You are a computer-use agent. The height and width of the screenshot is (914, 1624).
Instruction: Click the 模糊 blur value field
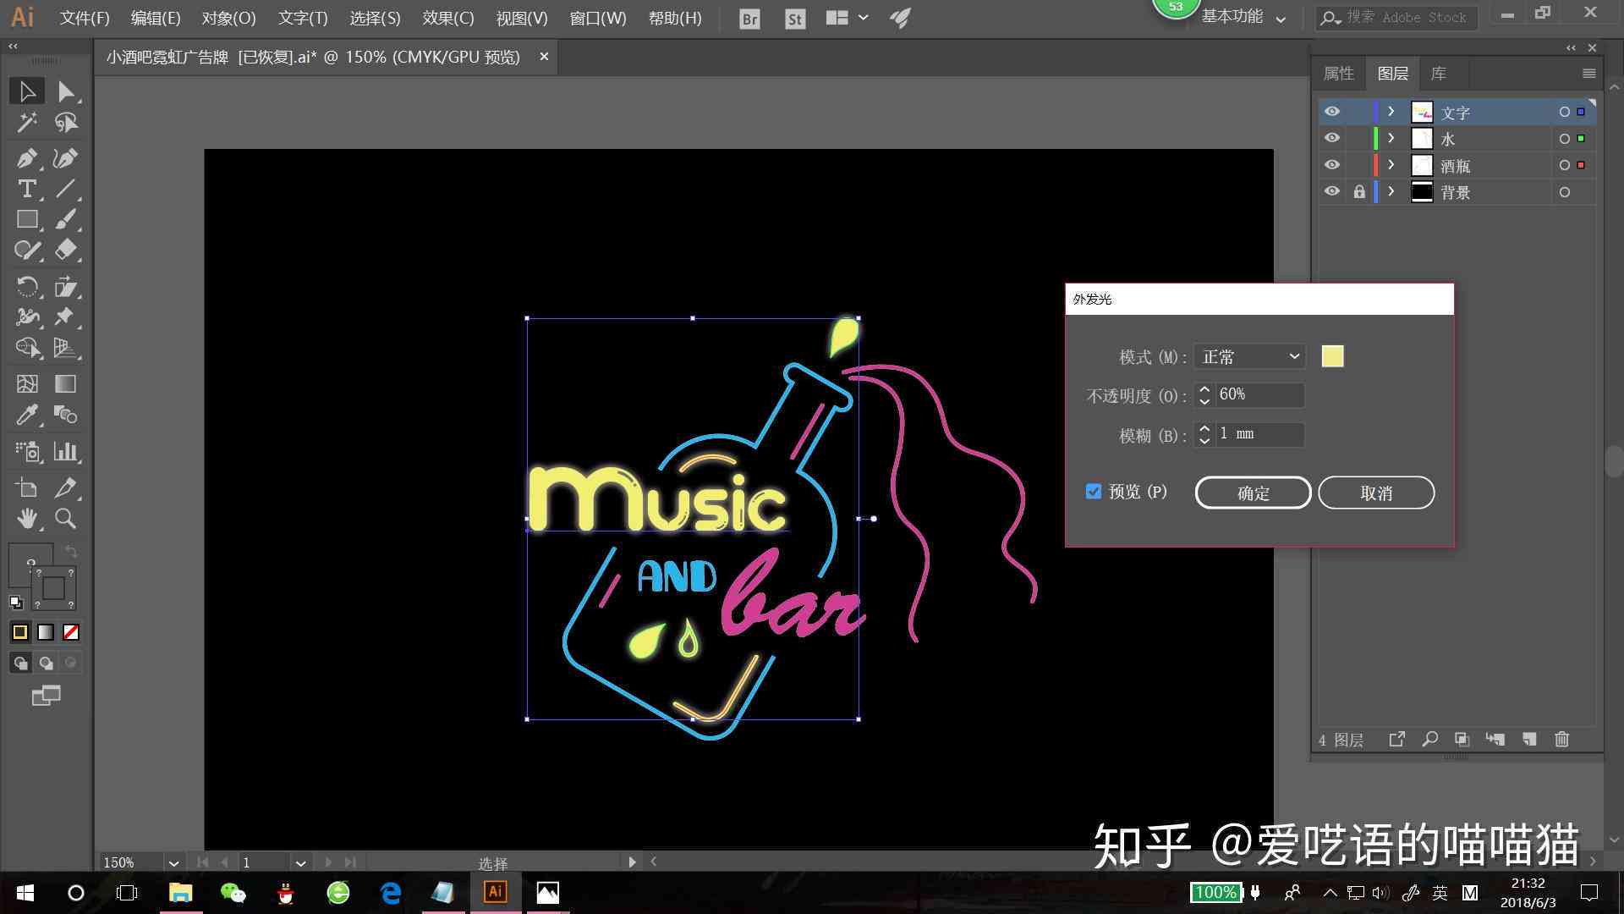tap(1259, 434)
